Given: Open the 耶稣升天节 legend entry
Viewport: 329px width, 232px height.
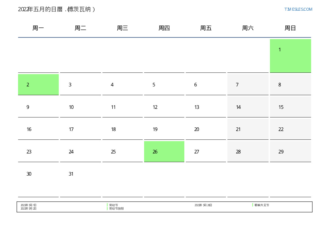Looking at the screenshot, I should click(x=262, y=205).
